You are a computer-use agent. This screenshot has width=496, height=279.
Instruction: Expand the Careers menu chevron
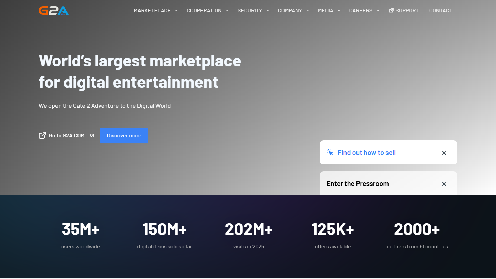point(378,10)
